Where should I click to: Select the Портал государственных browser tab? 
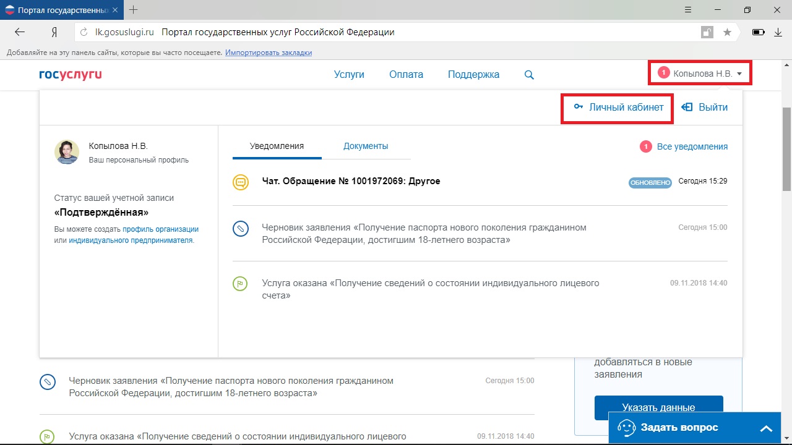[62, 11]
